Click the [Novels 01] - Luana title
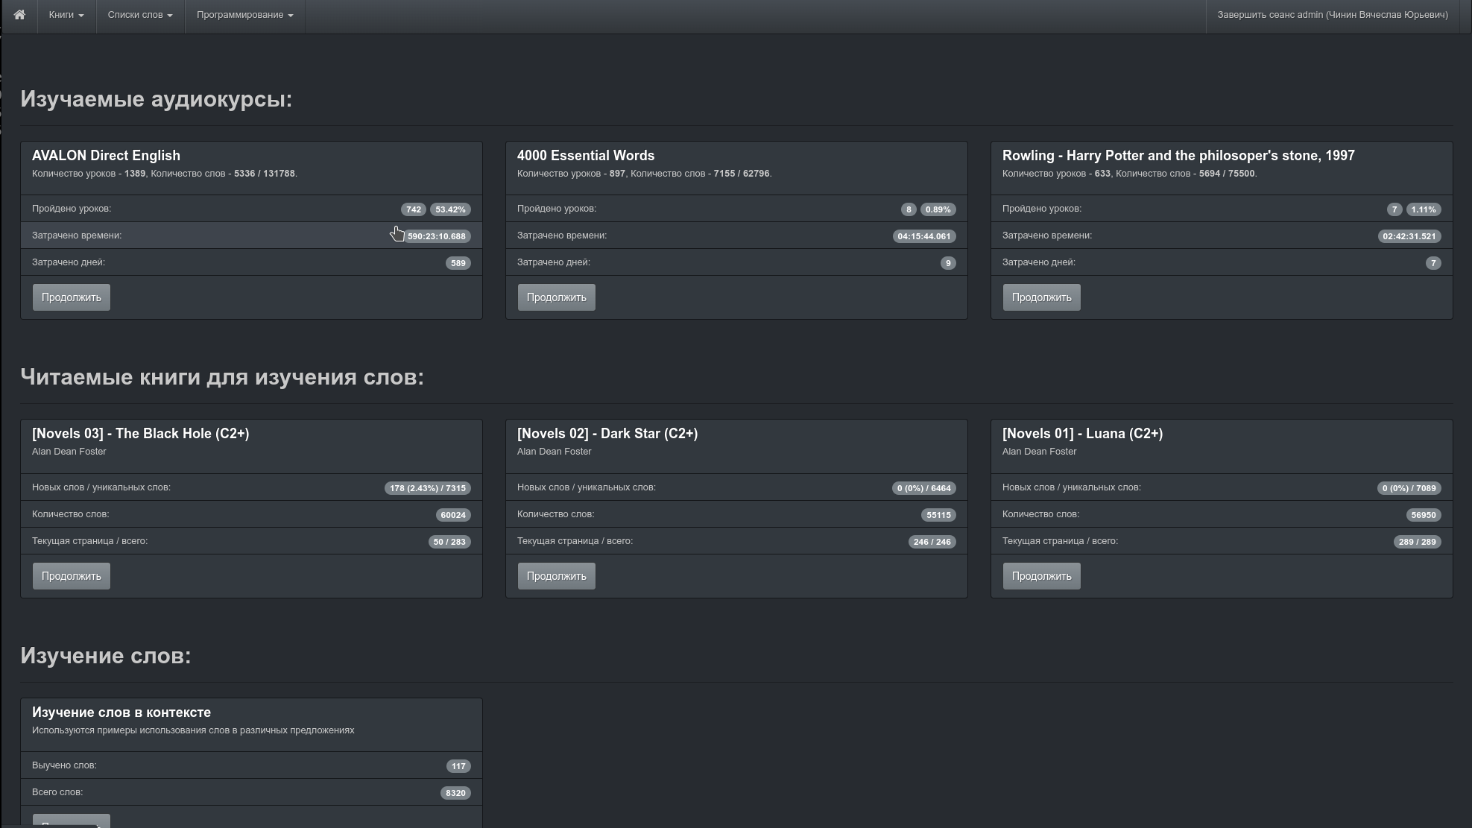 pos(1081,434)
